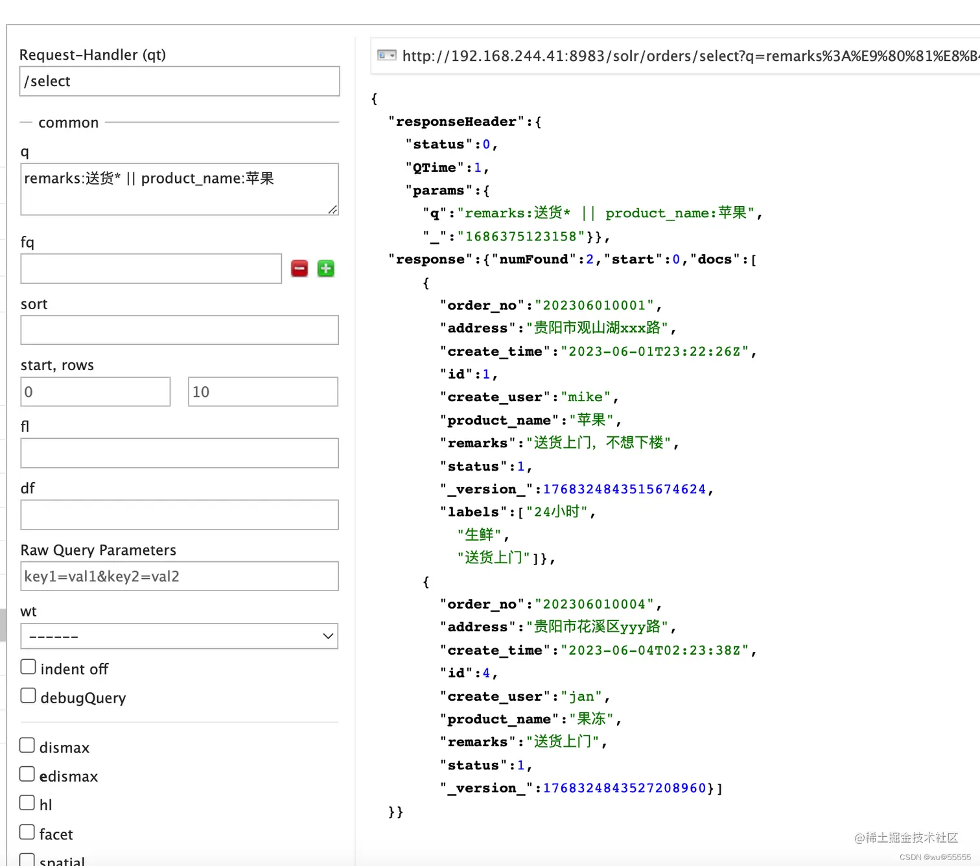This screenshot has height=866, width=980.
Task: Toggle the facet checkbox
Action: [x=27, y=832]
